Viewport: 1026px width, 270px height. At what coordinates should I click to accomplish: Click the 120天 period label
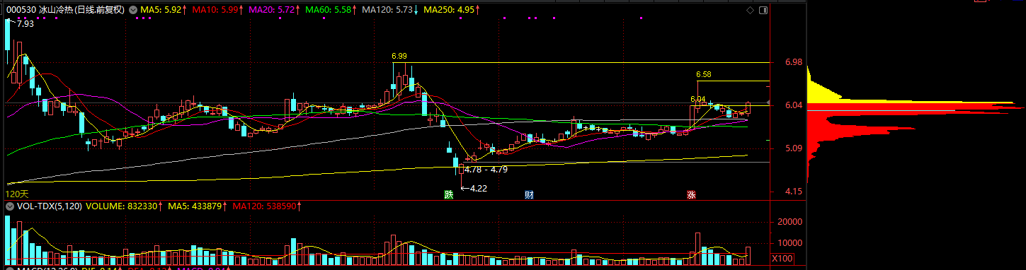click(16, 194)
